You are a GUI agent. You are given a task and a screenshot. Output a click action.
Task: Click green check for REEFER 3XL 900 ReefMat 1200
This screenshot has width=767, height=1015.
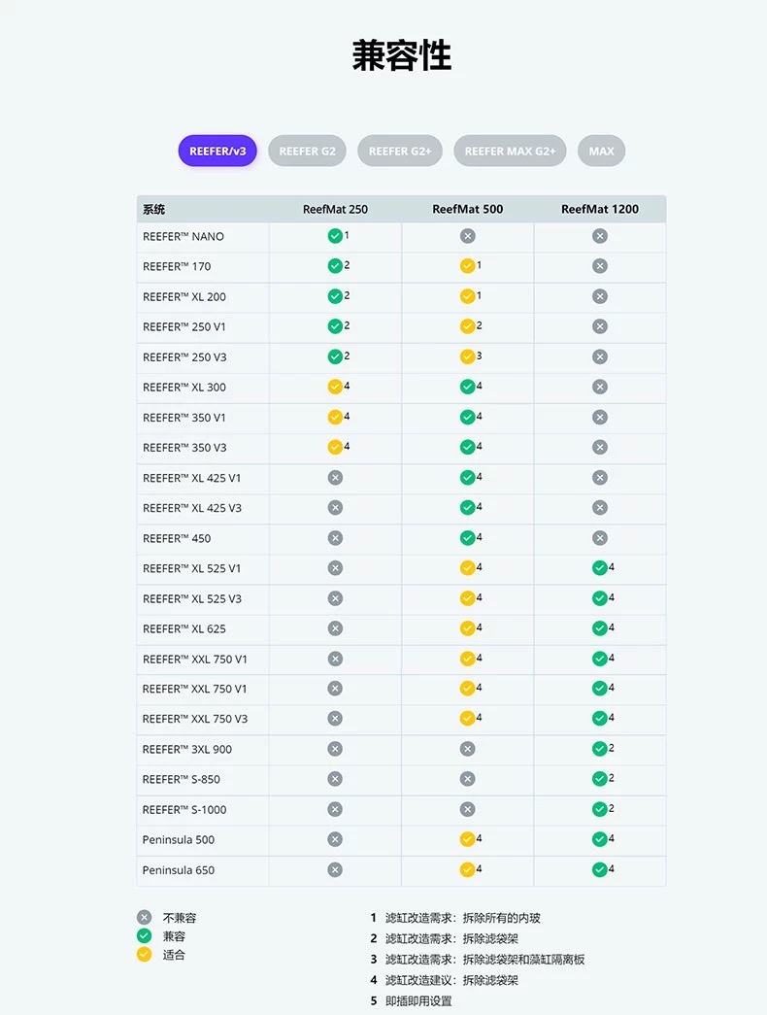(x=600, y=749)
